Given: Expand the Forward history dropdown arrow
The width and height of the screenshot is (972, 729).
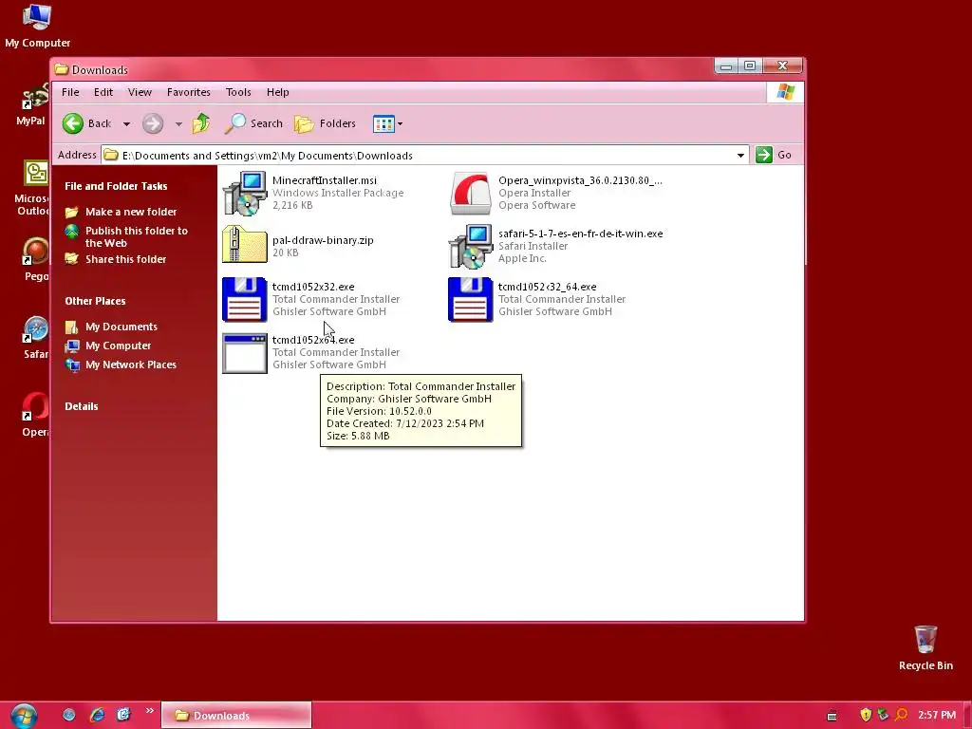Looking at the screenshot, I should coord(178,124).
